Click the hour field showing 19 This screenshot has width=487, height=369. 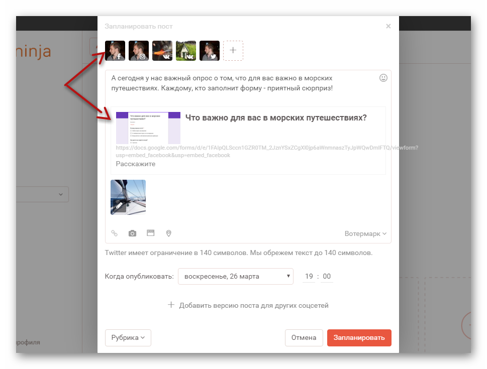pyautogui.click(x=309, y=277)
